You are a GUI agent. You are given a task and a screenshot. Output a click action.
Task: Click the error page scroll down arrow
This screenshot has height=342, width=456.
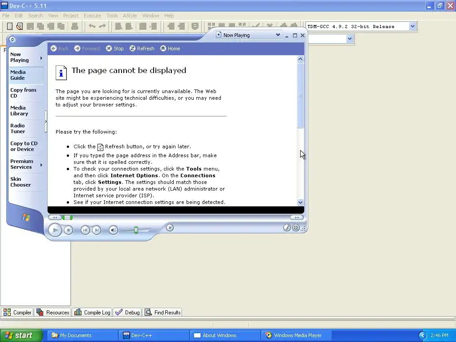[301, 203]
